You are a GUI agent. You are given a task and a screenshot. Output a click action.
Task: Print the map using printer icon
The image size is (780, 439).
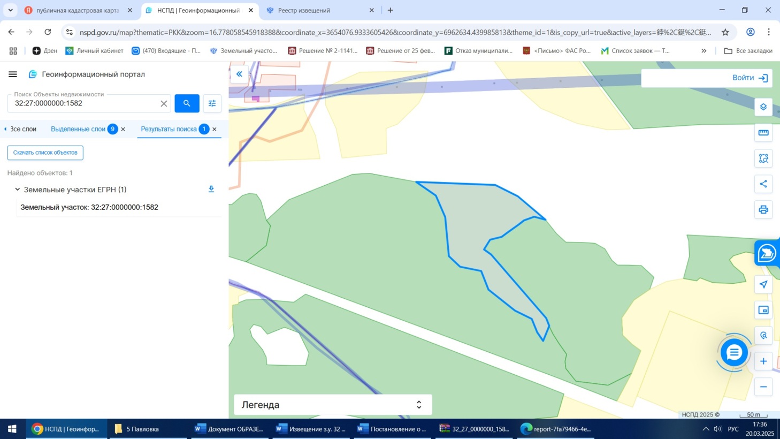pos(763,210)
